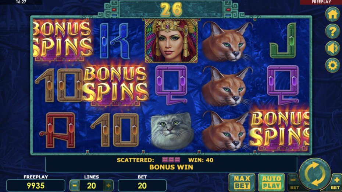Screen dimensions: 342x192
Task: Select the FREEPLAY label in the top corner
Action: click(321, 2)
